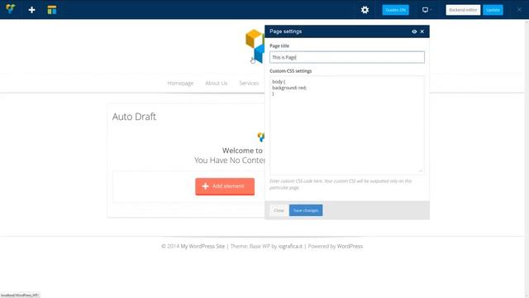The image size is (529, 298).
Task: Toggle the Guides ON button
Action: coord(395,10)
